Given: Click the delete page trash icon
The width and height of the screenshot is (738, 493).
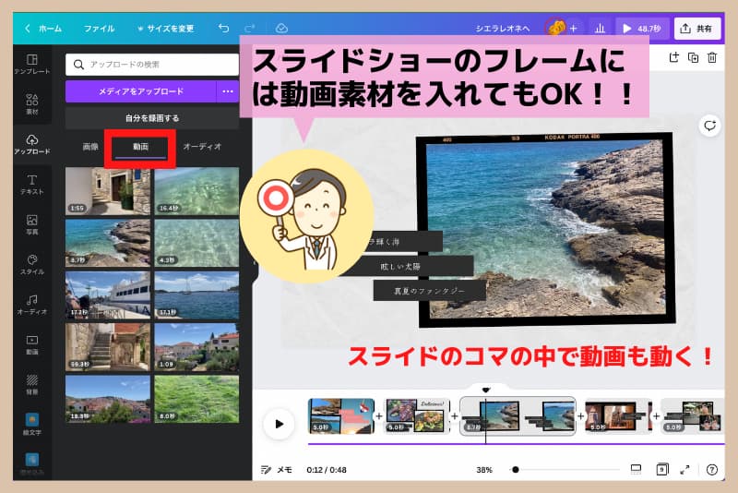Looking at the screenshot, I should (712, 57).
